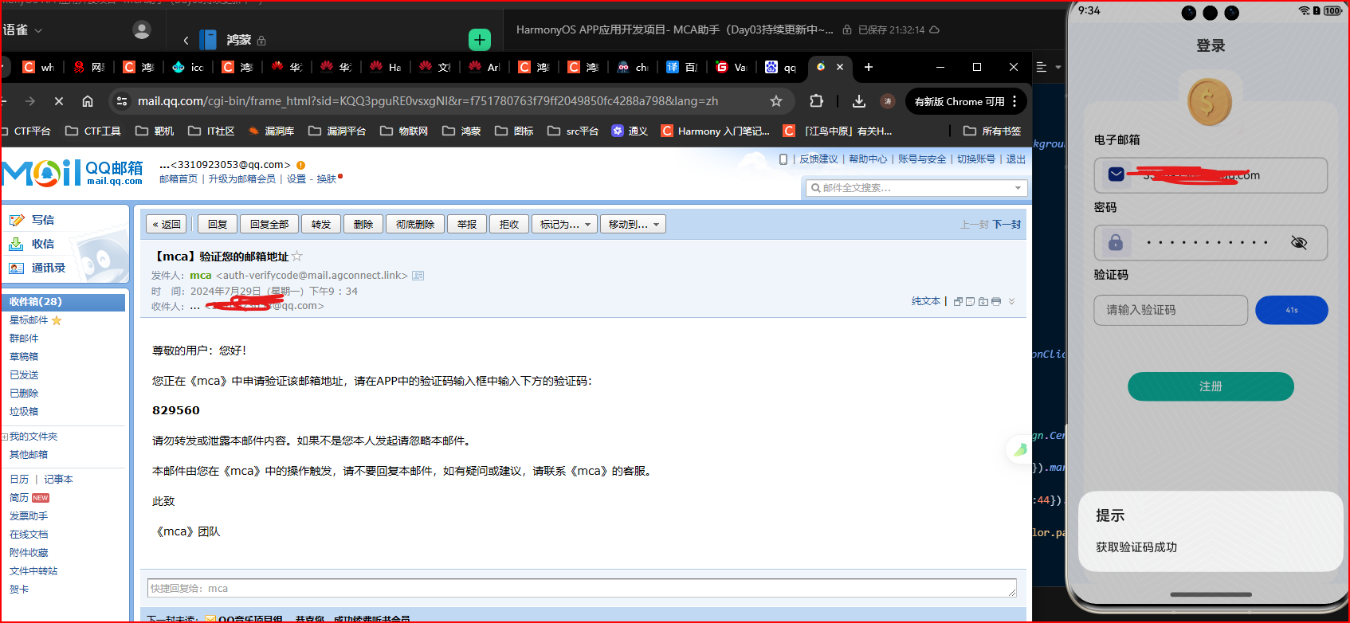The image size is (1350, 623).
Task: Open Chrome's three-dot menu
Action: (1014, 101)
